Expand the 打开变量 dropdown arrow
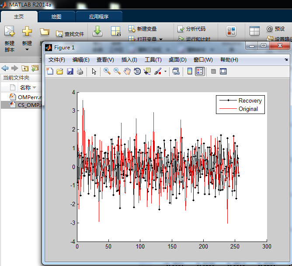 (x=161, y=39)
